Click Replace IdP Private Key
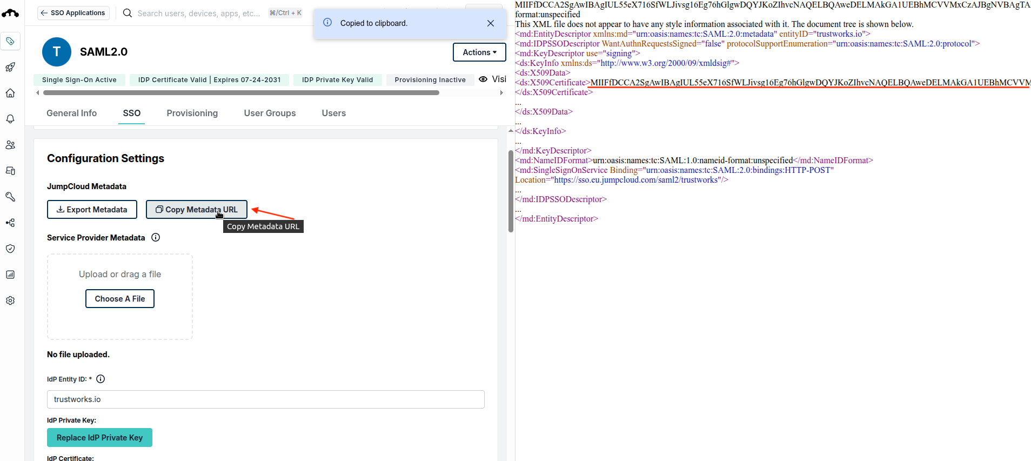The image size is (1031, 461). (99, 438)
